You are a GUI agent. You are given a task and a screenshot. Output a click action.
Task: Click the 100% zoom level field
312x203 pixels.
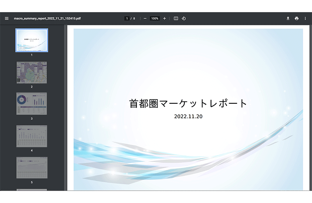[154, 18]
